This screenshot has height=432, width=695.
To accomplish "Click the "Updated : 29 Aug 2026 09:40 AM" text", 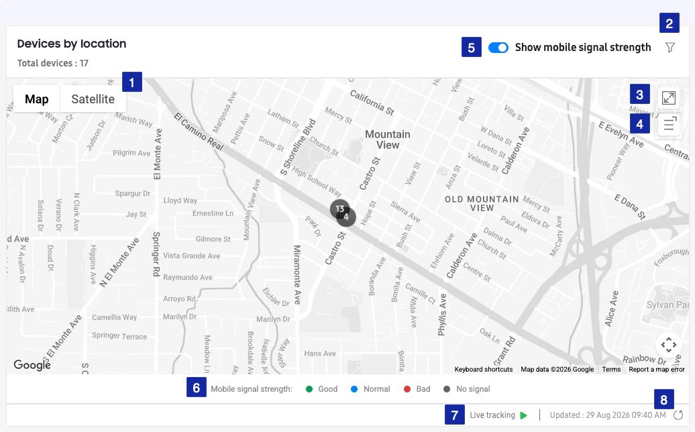I will [x=608, y=415].
